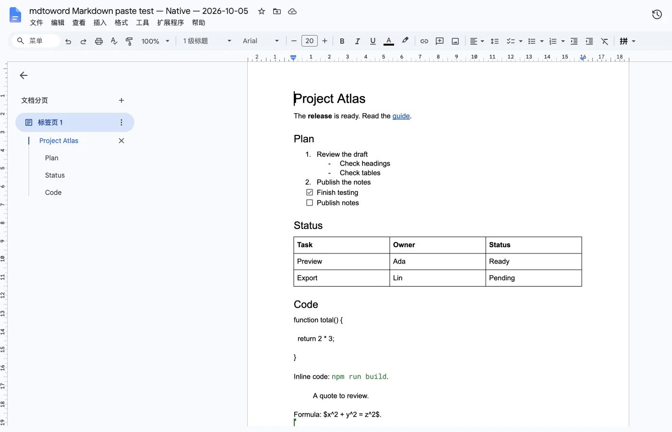Insert an image from the toolbar
Viewport: 672px width, 432px height.
[x=455, y=41]
